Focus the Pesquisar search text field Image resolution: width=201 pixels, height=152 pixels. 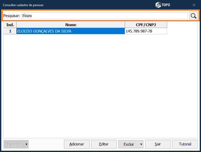tap(105, 16)
